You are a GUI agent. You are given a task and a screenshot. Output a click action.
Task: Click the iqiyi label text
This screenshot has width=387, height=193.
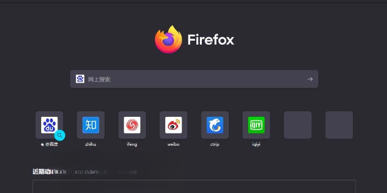256,144
